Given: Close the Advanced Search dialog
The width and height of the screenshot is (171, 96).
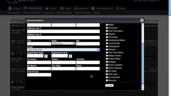Looking at the screenshot, I should point(142,20).
